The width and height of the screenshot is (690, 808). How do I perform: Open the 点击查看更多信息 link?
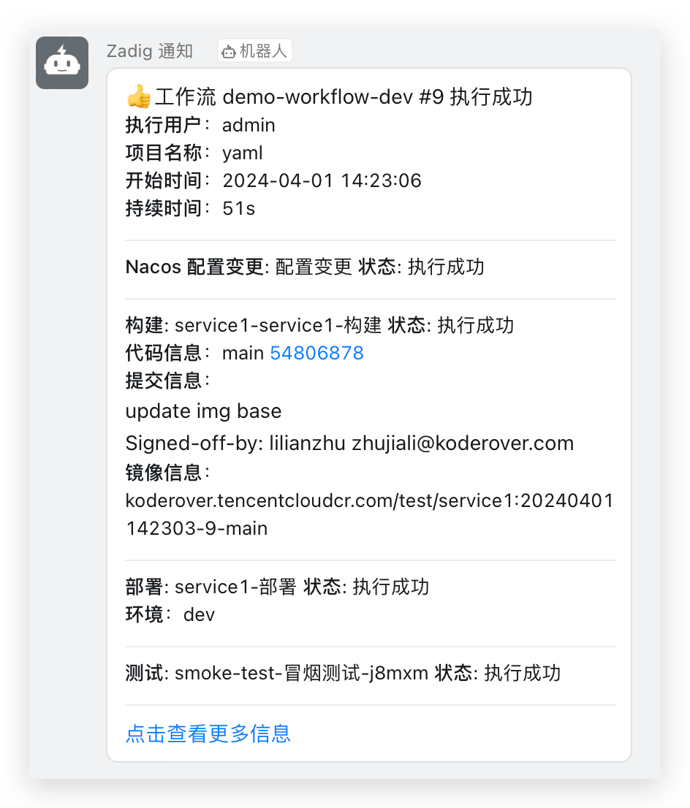click(208, 733)
